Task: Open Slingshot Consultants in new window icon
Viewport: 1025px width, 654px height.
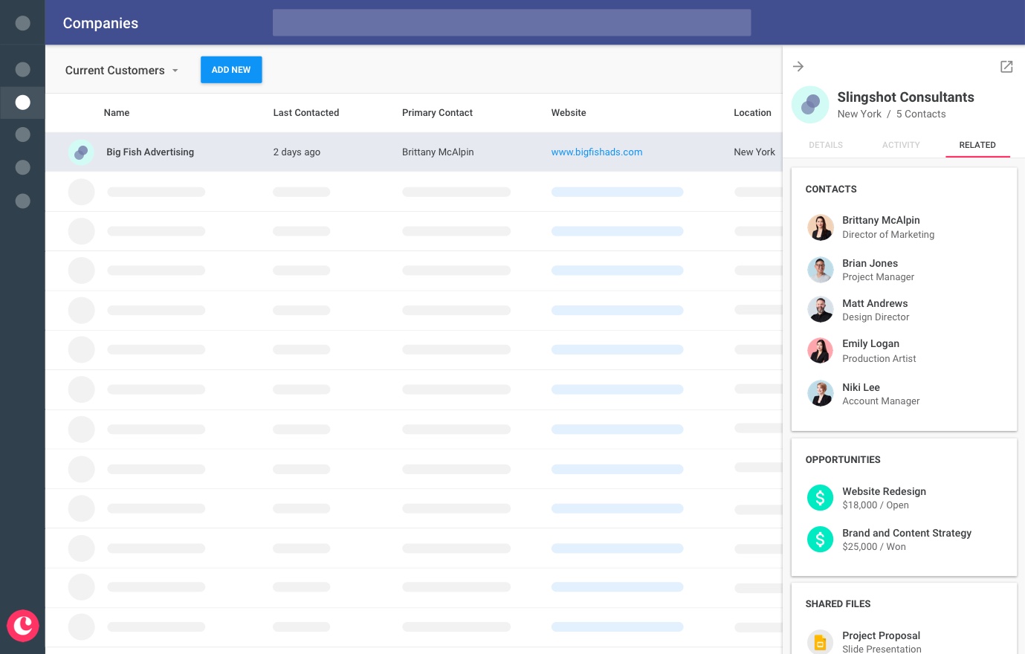Action: click(x=1006, y=66)
